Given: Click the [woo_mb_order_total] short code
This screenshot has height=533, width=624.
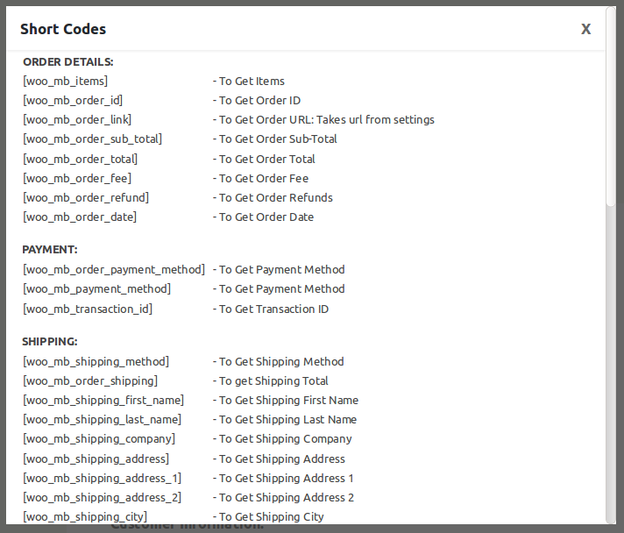Looking at the screenshot, I should pos(81,159).
